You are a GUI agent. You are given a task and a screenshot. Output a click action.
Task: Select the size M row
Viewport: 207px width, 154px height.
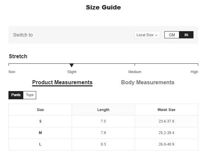tap(103, 133)
